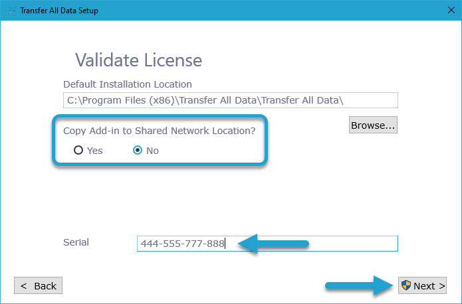
Task: Click the "Validate License" heading
Action: (x=138, y=60)
